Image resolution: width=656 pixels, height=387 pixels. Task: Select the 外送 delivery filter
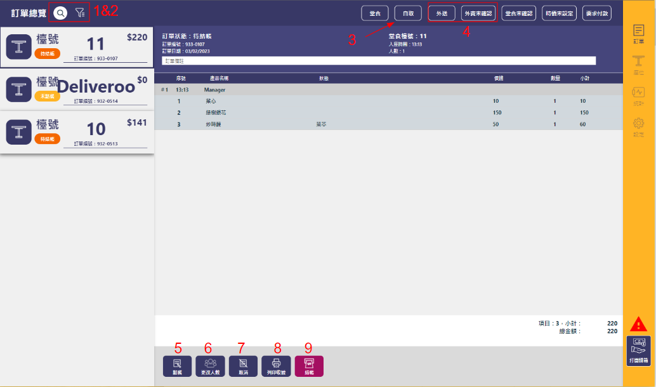pyautogui.click(x=442, y=13)
